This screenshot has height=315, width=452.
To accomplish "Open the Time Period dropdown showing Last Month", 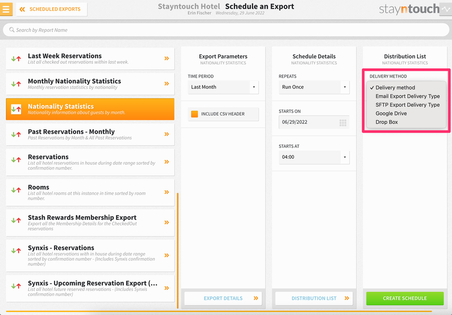I will [x=223, y=87].
